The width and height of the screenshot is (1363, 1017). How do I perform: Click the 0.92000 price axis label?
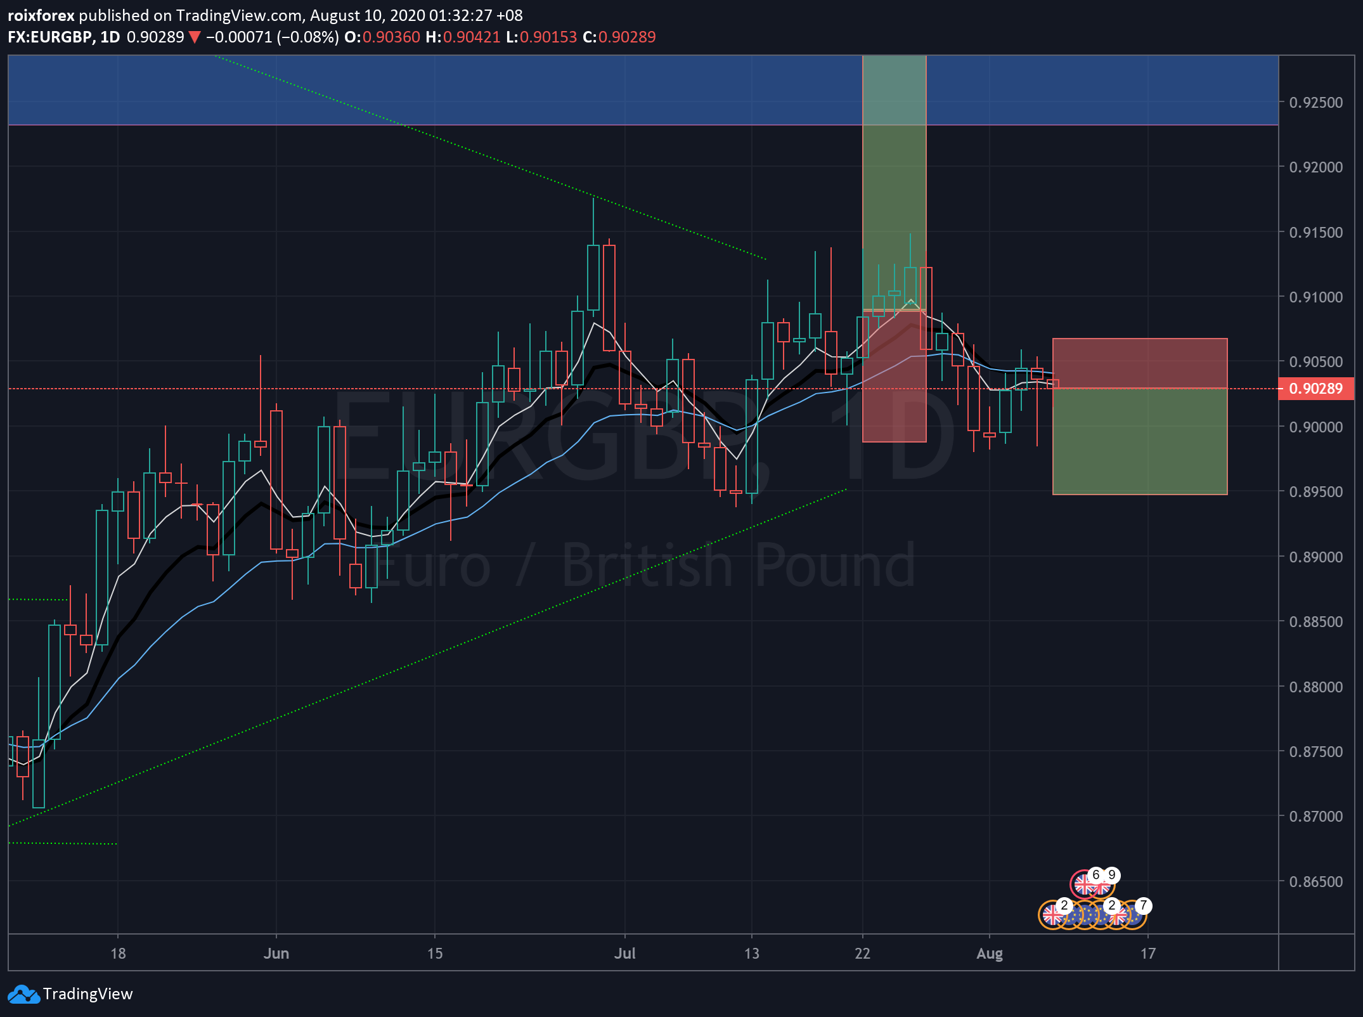coord(1316,167)
